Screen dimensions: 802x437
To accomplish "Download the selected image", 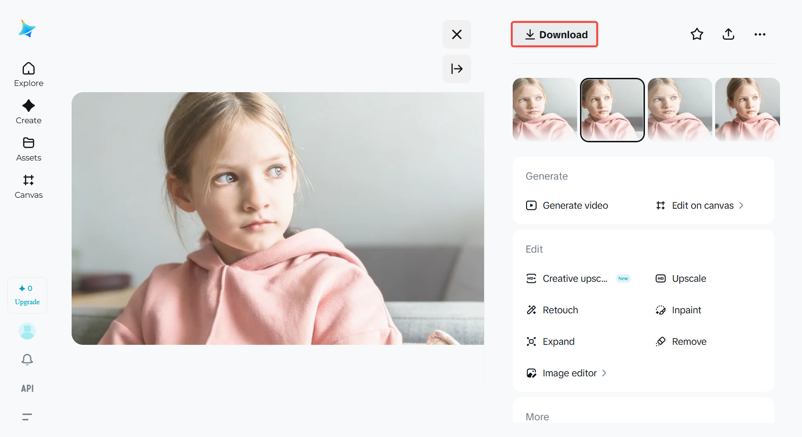I will pyautogui.click(x=555, y=34).
